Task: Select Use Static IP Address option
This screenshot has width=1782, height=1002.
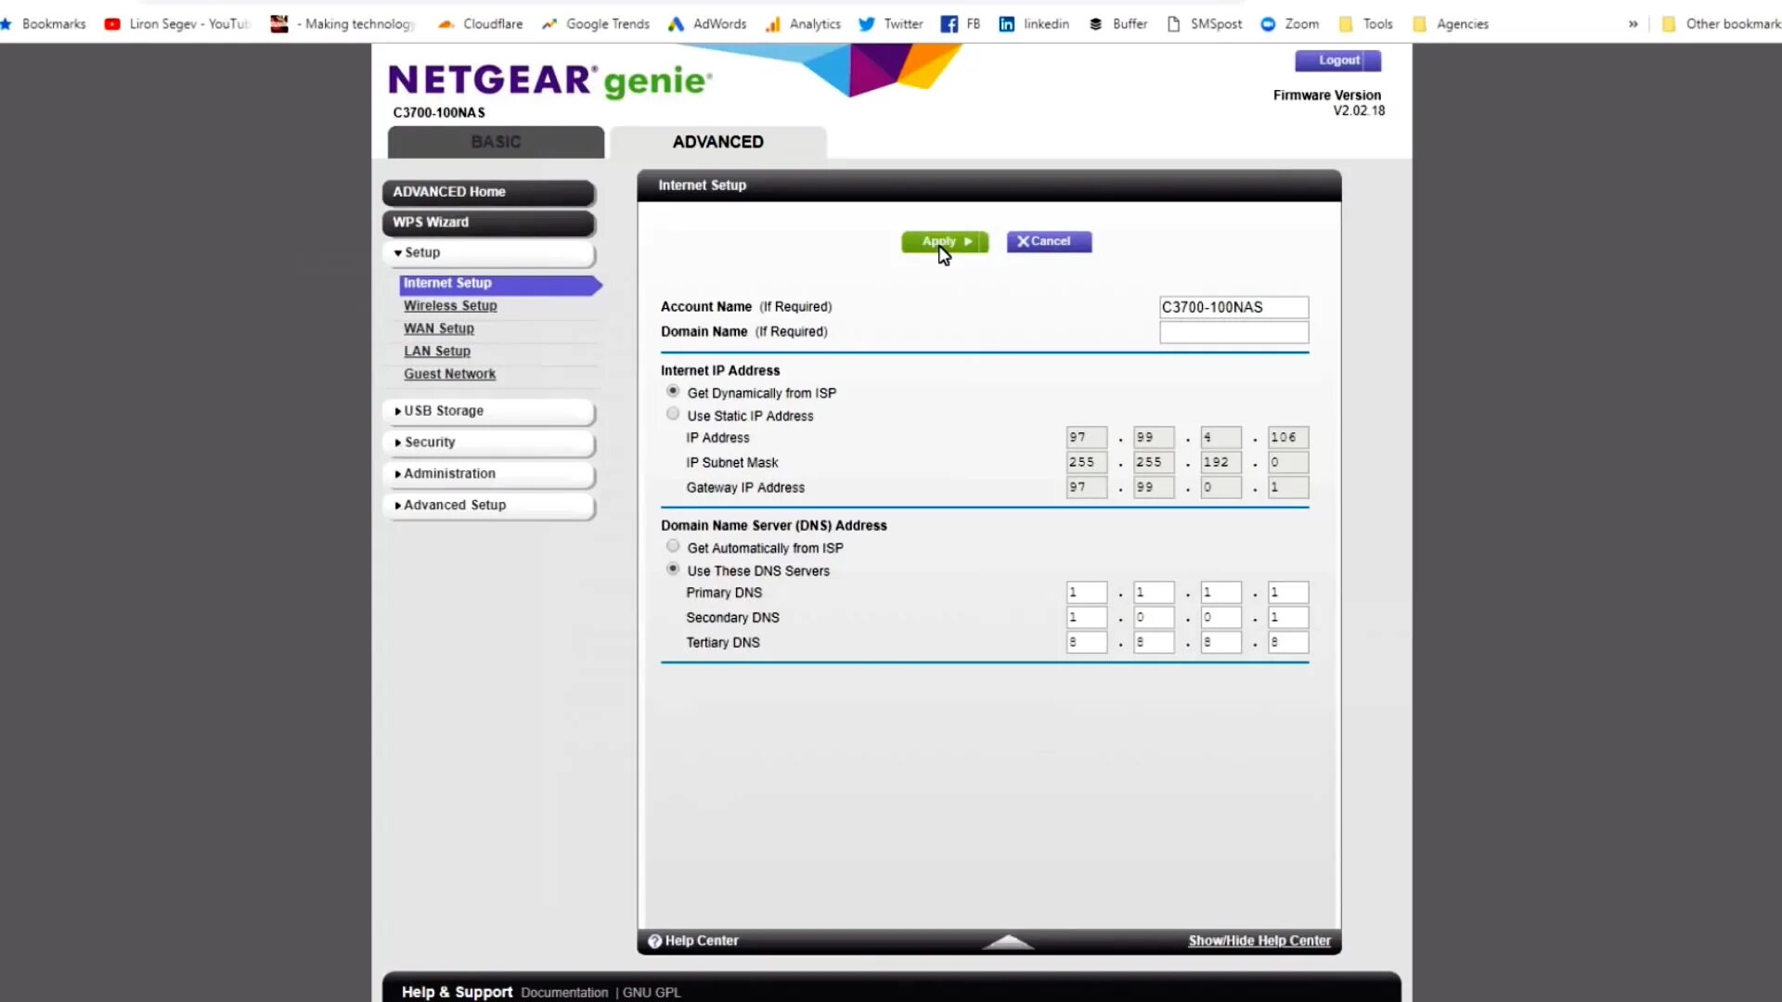Action: pos(673,415)
